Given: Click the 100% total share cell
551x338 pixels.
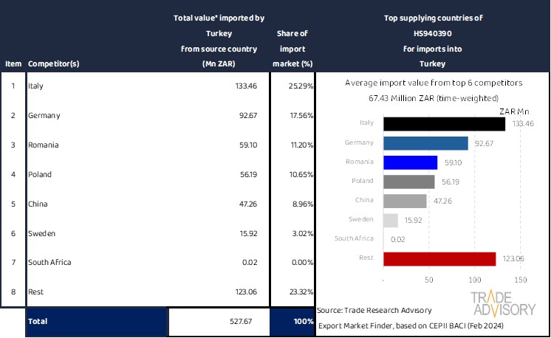Looking at the screenshot, I should tap(292, 322).
